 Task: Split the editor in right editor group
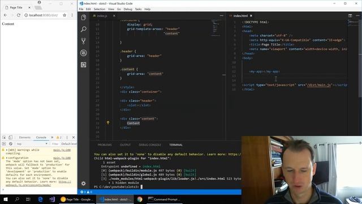point(350,16)
